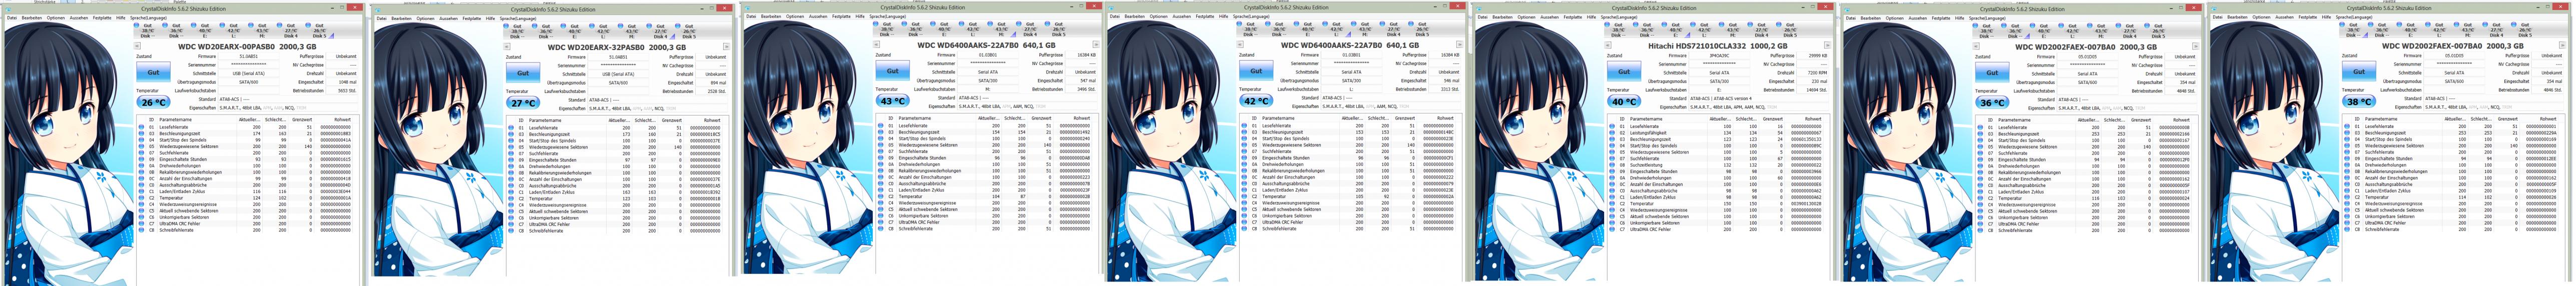This screenshot has height=286, width=2576.
Task: Click Gut health button in Hitachi window
Action: (x=1624, y=72)
